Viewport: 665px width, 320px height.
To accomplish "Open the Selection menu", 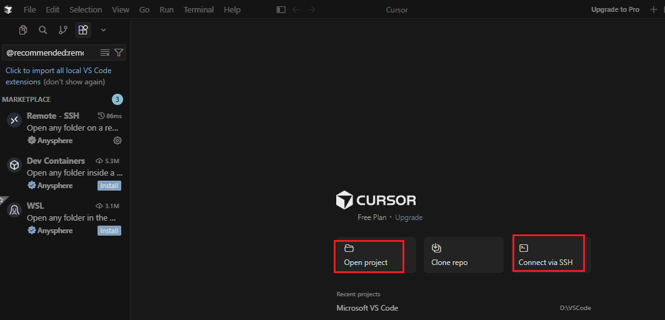I will (86, 9).
